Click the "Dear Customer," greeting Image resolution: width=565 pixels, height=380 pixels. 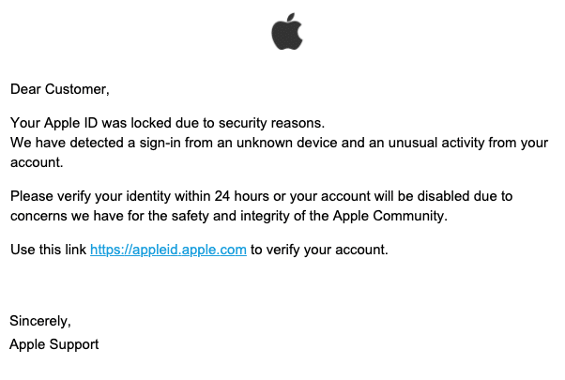(x=60, y=89)
